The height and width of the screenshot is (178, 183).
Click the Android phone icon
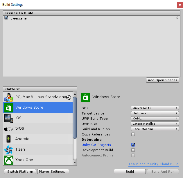pos(8,139)
